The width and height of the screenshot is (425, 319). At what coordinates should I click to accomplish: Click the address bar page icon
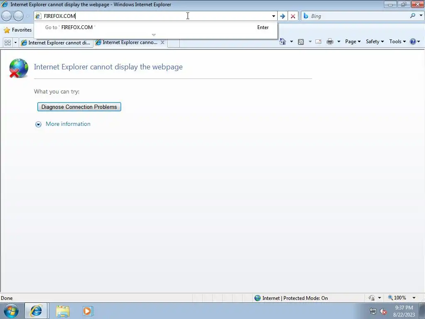tap(38, 16)
